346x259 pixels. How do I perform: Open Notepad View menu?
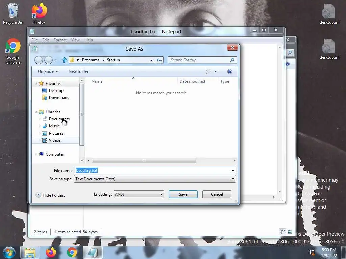point(75,40)
